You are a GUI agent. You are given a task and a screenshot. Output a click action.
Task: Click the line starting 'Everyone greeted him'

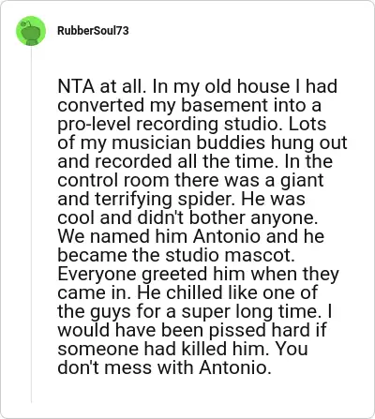pyautogui.click(x=198, y=274)
